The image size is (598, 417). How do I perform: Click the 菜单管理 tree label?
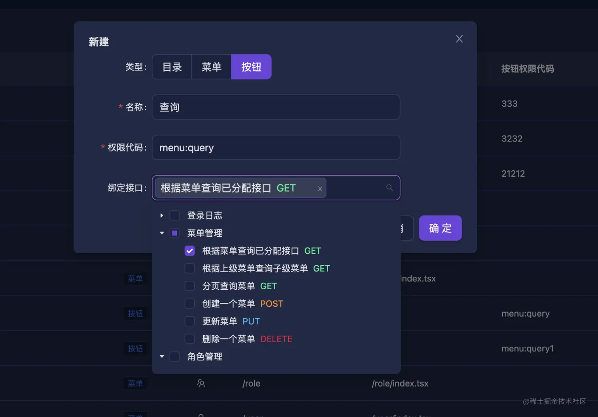pyautogui.click(x=204, y=233)
